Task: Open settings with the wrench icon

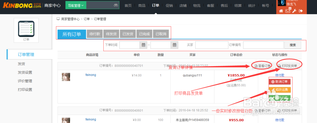Action: pos(294,11)
